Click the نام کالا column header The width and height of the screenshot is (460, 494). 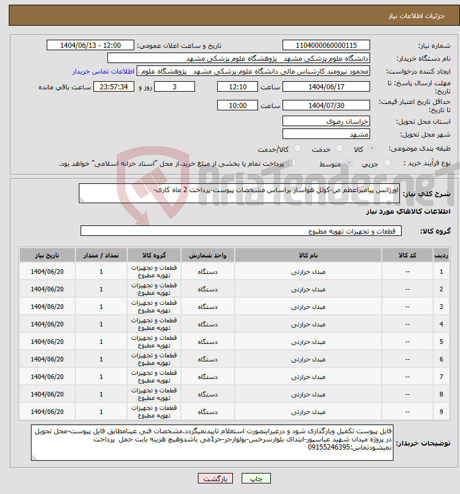tap(308, 255)
